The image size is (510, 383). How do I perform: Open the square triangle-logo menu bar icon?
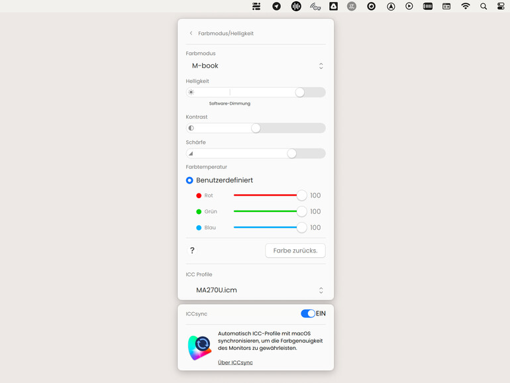333,6
